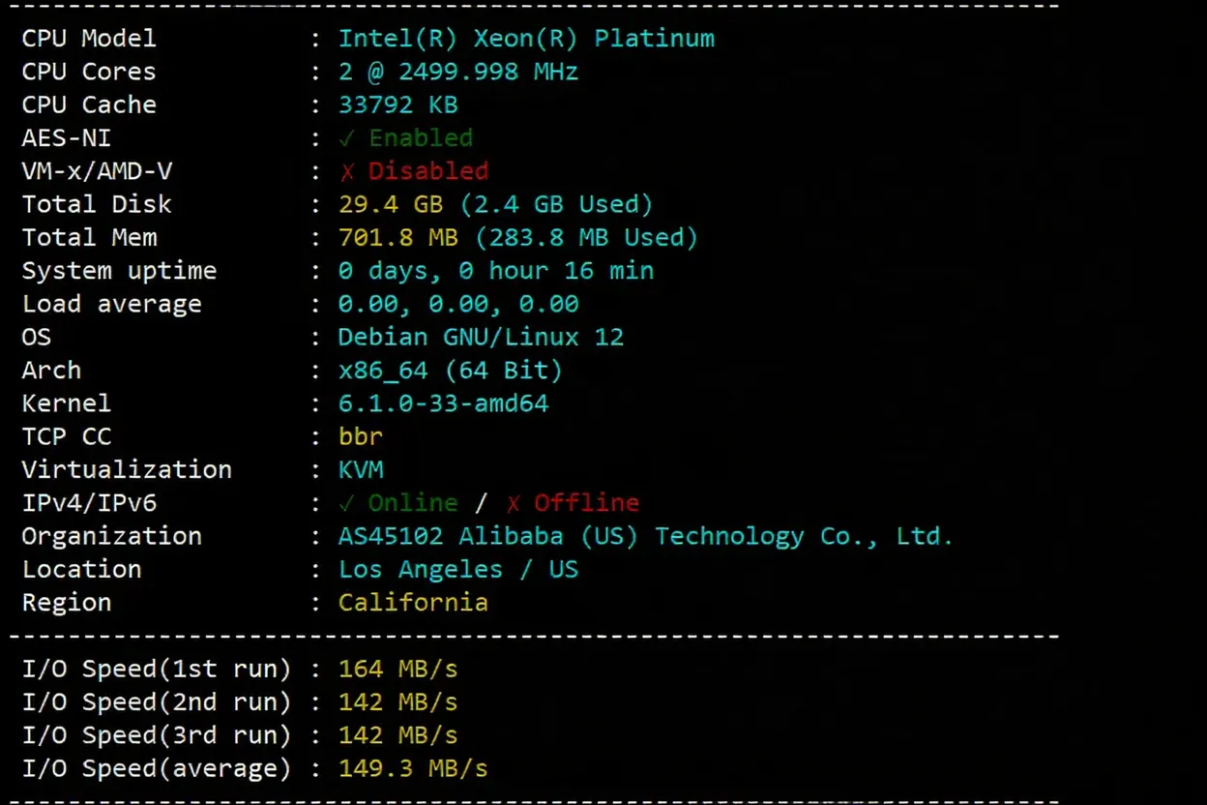Click the 'TCP CC' label
The image size is (1207, 805).
[x=66, y=436]
